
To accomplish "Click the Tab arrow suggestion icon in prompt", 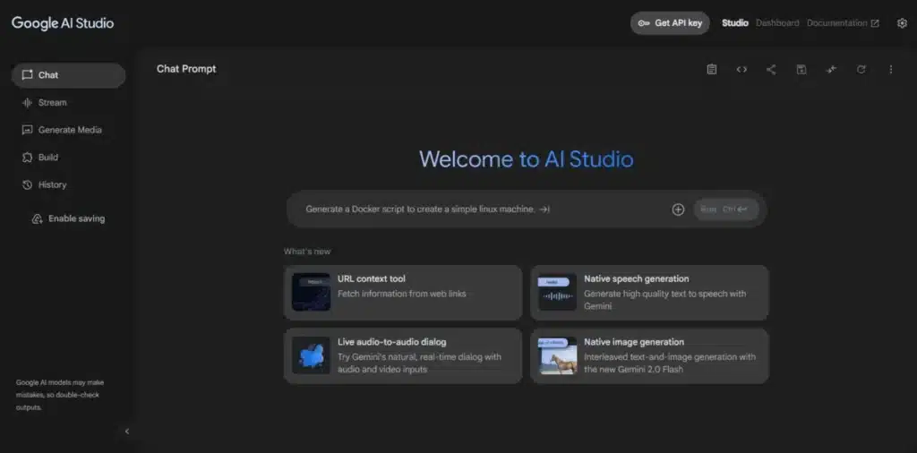I will pos(544,209).
